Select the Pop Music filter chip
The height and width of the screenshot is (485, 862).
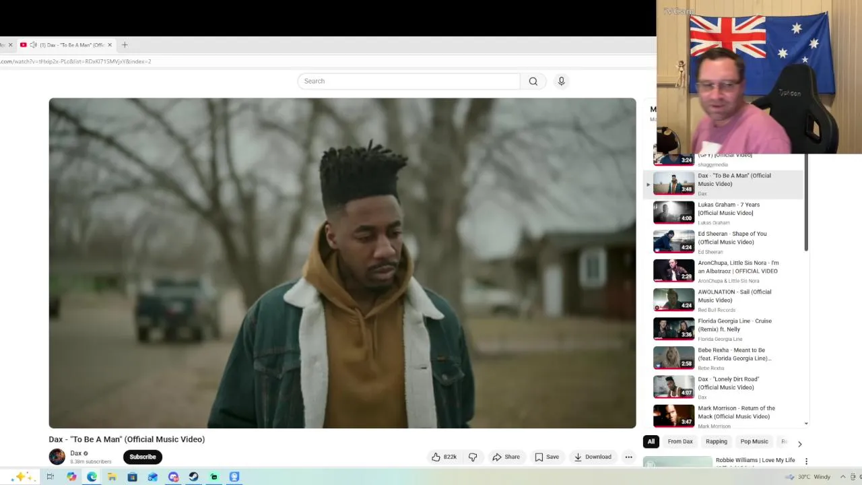click(754, 442)
